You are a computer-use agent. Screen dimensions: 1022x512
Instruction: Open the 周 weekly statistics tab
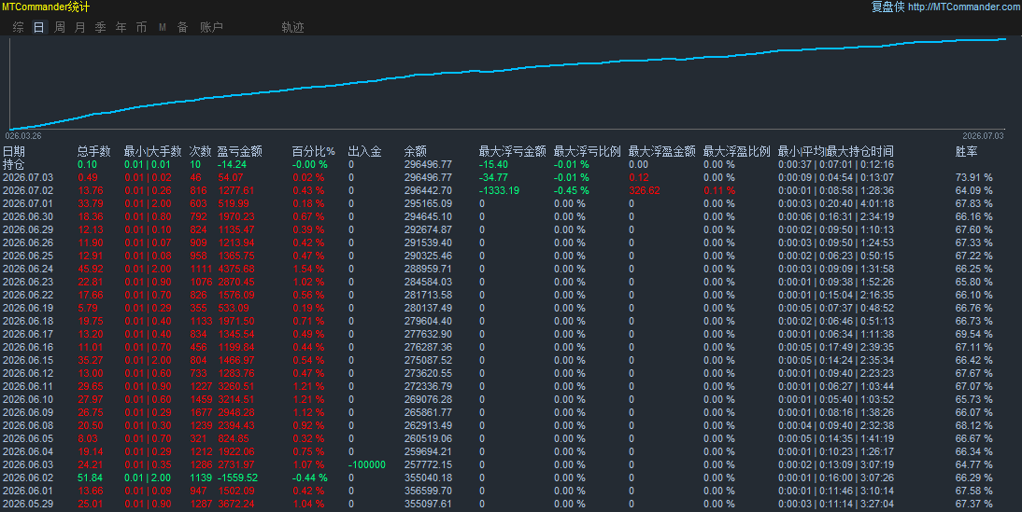pyautogui.click(x=60, y=27)
